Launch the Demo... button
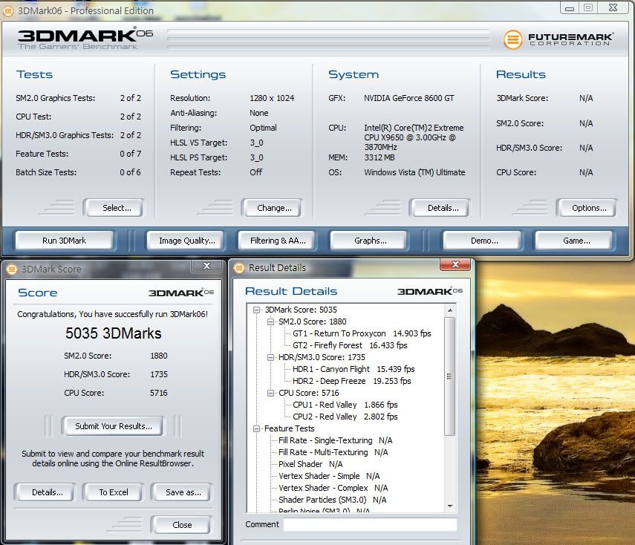 [482, 241]
